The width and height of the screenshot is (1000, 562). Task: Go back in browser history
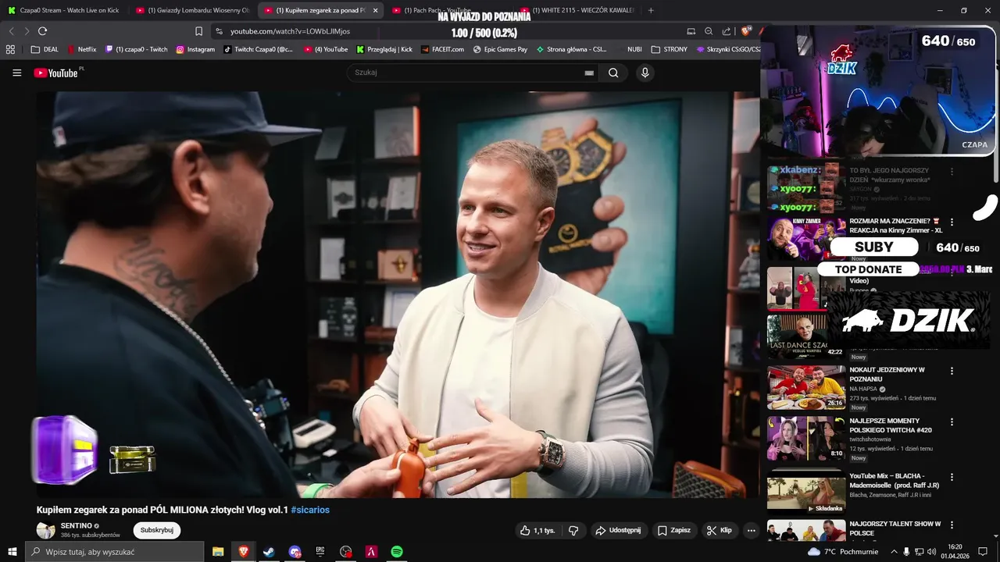[11, 31]
